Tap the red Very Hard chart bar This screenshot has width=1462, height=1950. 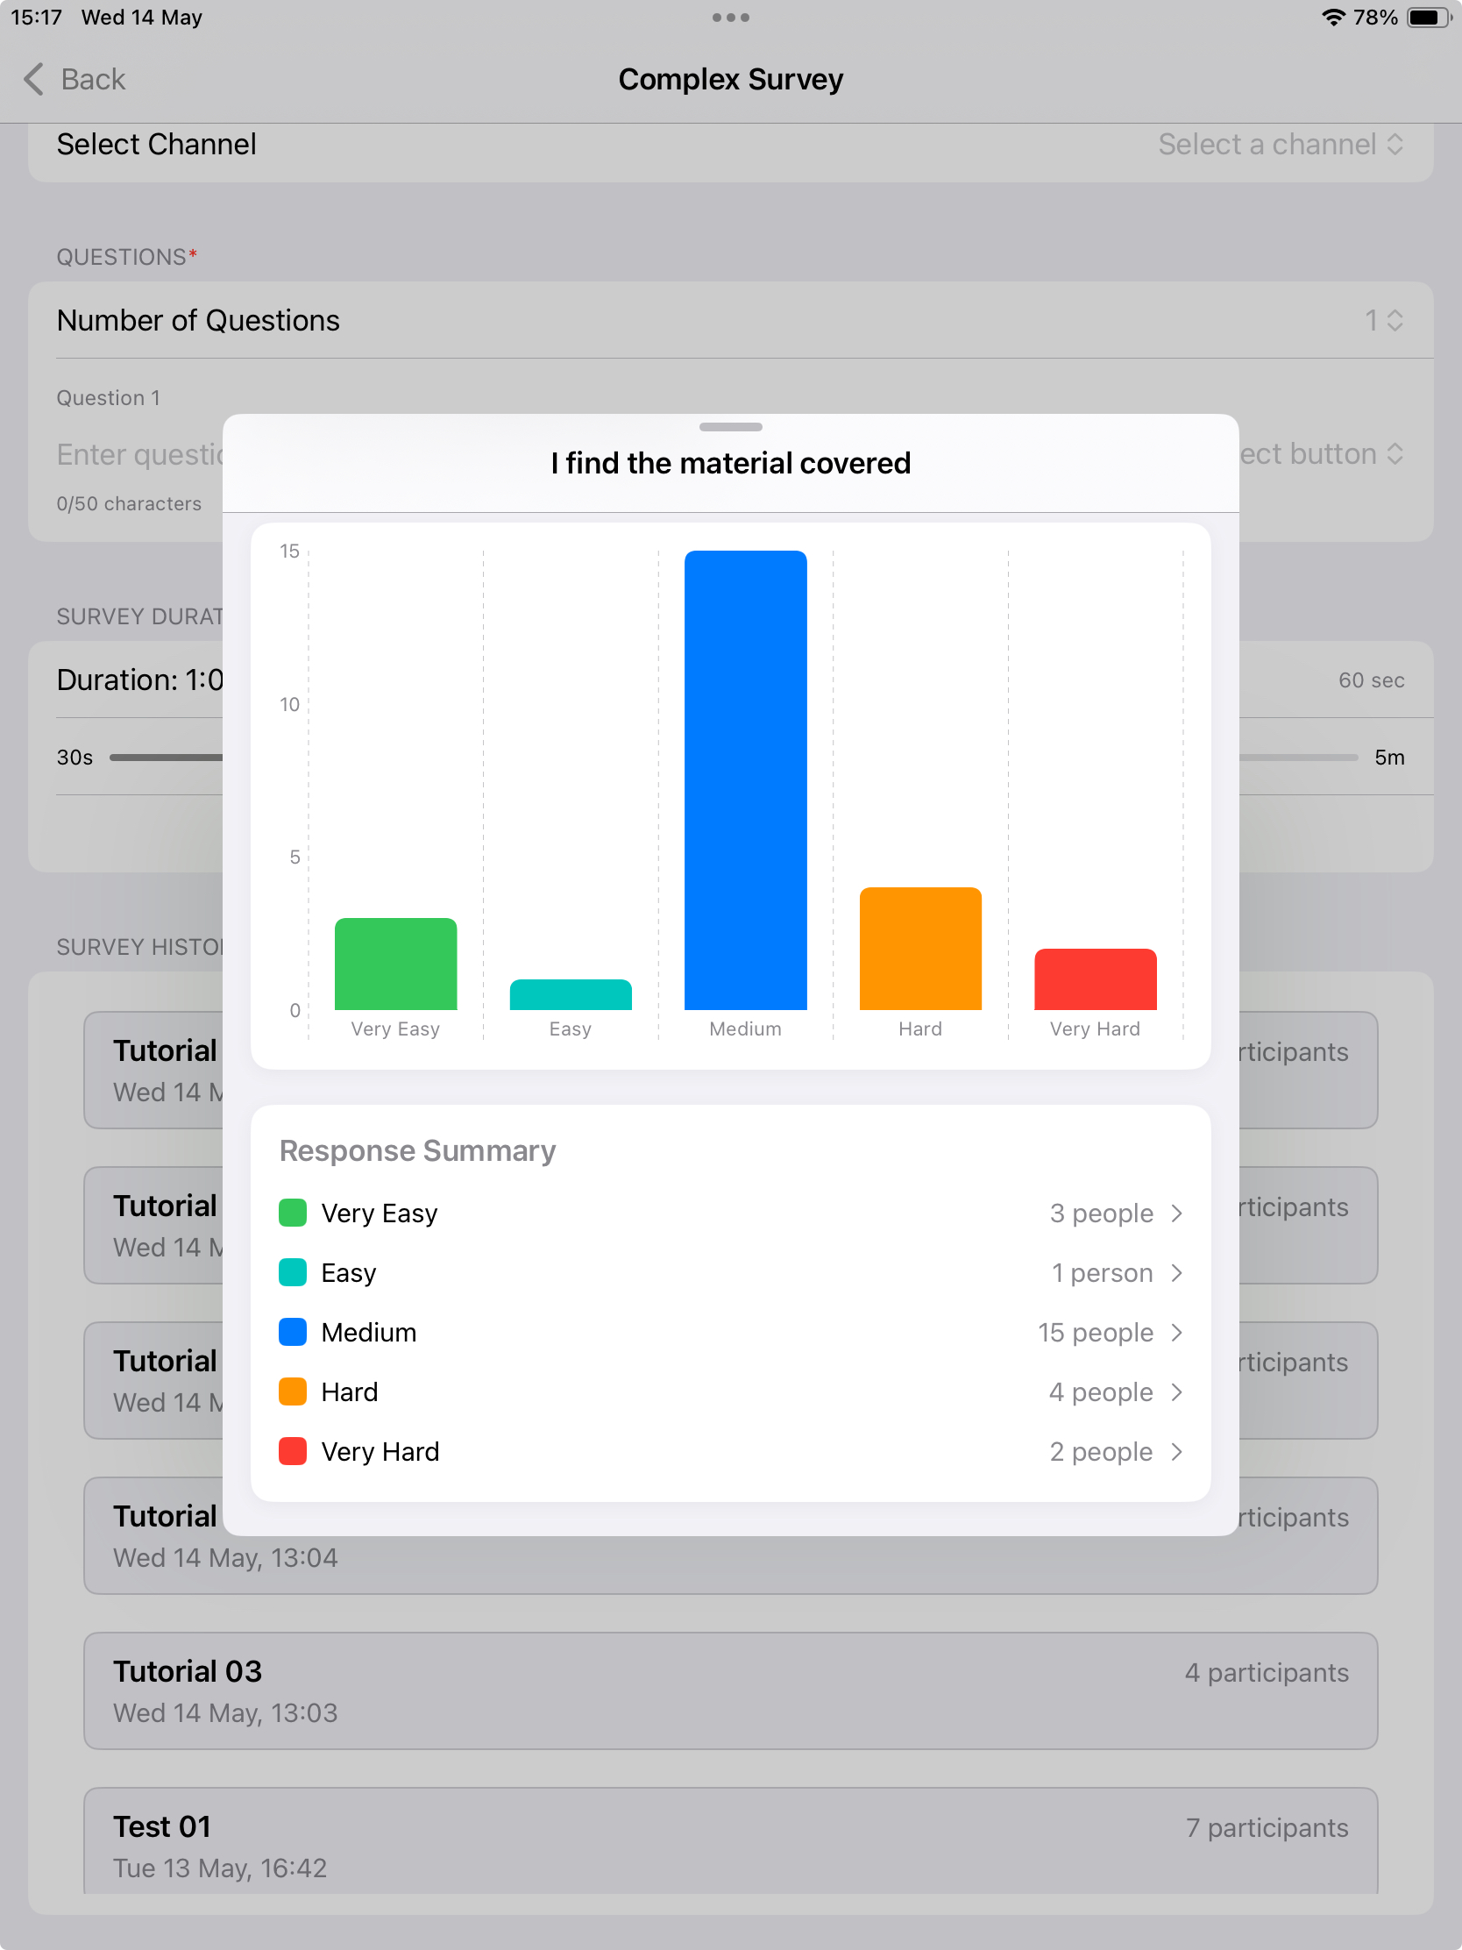coord(1096,979)
